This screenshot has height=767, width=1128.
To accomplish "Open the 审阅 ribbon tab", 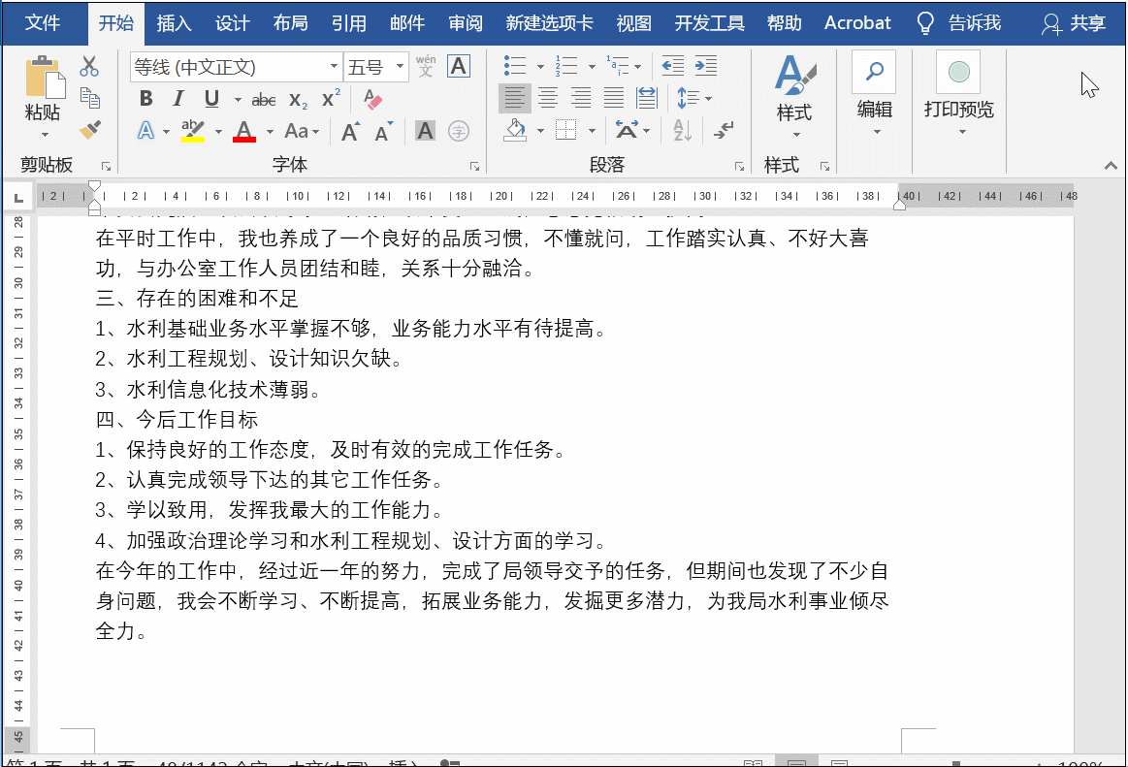I will [x=465, y=22].
